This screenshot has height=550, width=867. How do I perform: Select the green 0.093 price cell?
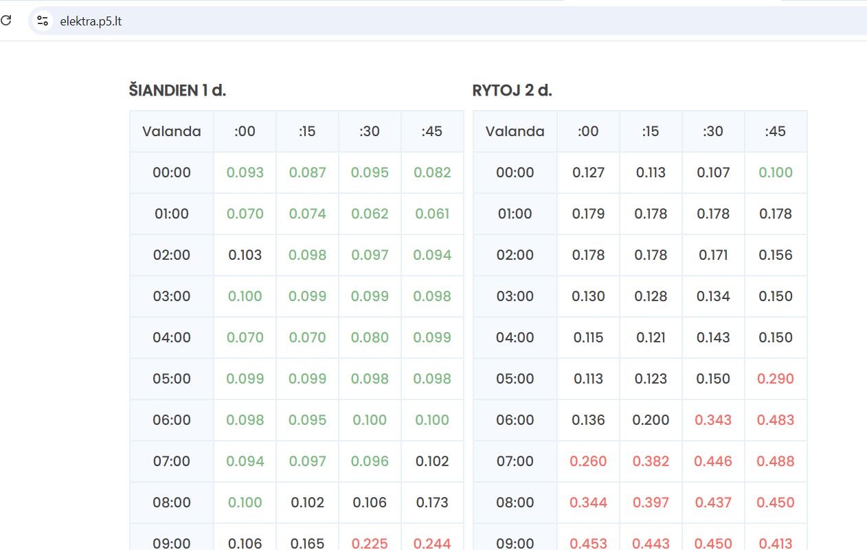(x=245, y=173)
